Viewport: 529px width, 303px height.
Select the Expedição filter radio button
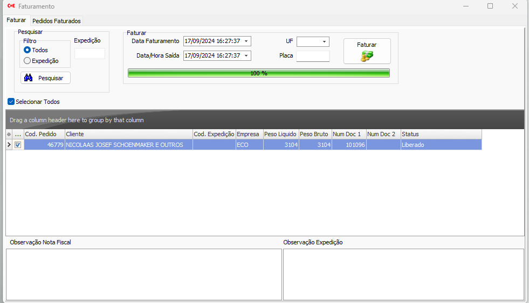(28, 61)
